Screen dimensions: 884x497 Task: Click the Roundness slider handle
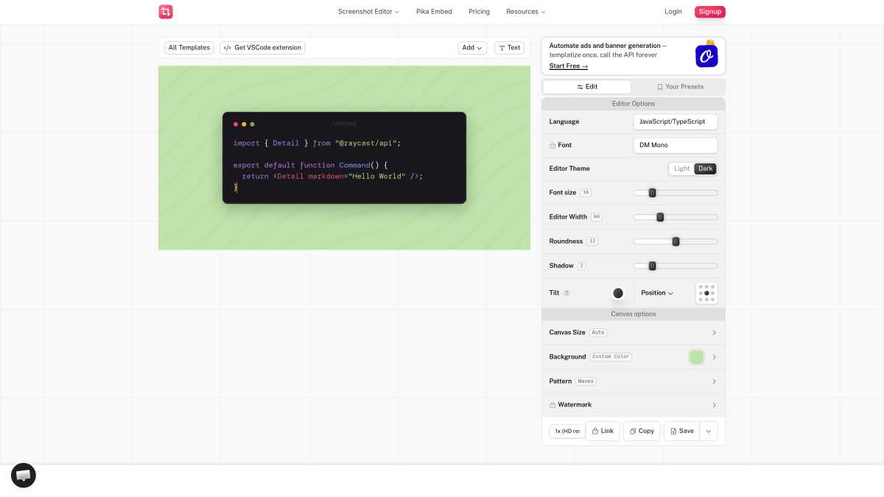676,242
